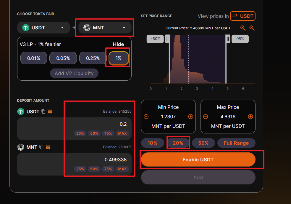The width and height of the screenshot is (291, 204).
Task: Copy the USDT token address
Action: tap(43, 111)
